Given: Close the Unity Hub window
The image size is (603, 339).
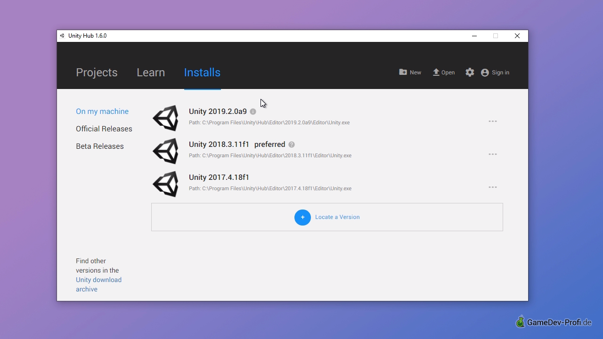Looking at the screenshot, I should 517,36.
